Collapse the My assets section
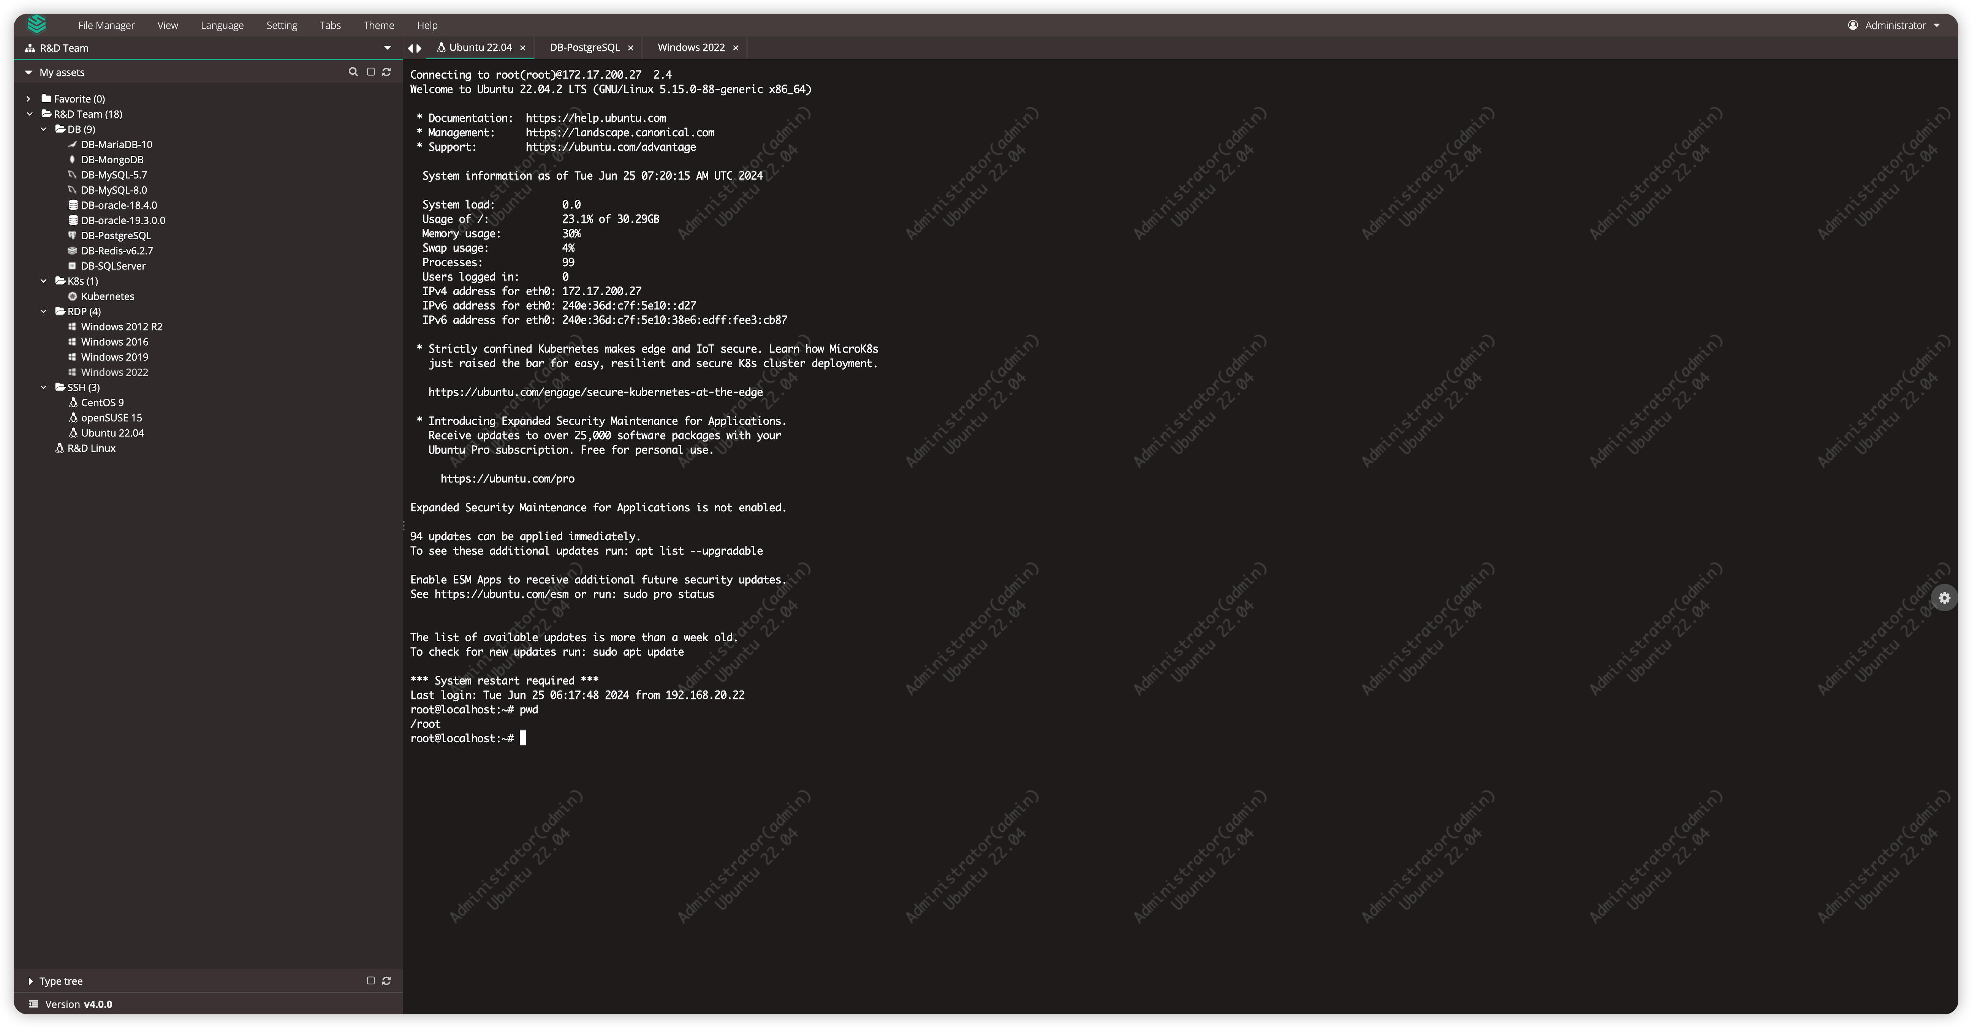Image resolution: width=1972 pixels, height=1028 pixels. click(x=29, y=72)
